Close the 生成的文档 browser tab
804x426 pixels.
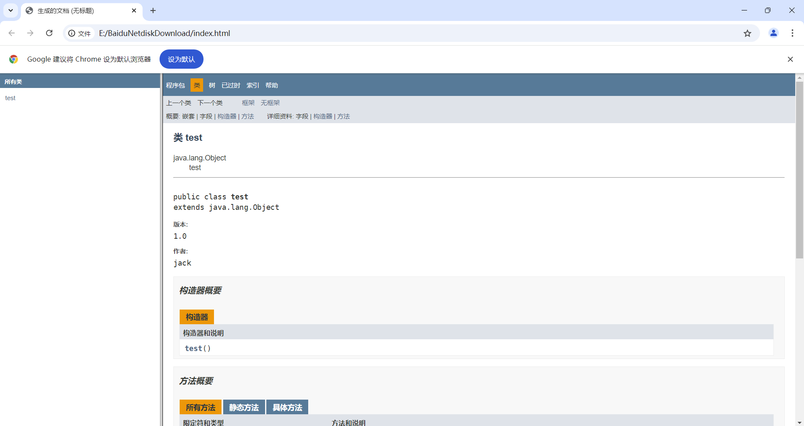click(x=134, y=10)
